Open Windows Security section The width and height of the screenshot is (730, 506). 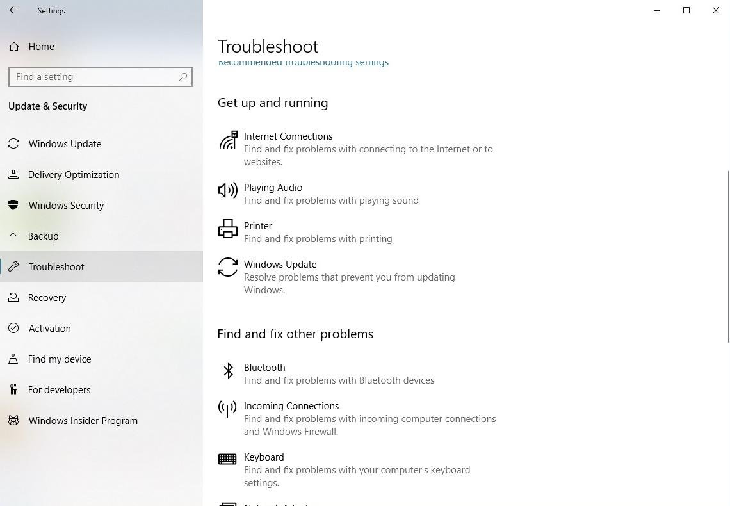(x=66, y=206)
